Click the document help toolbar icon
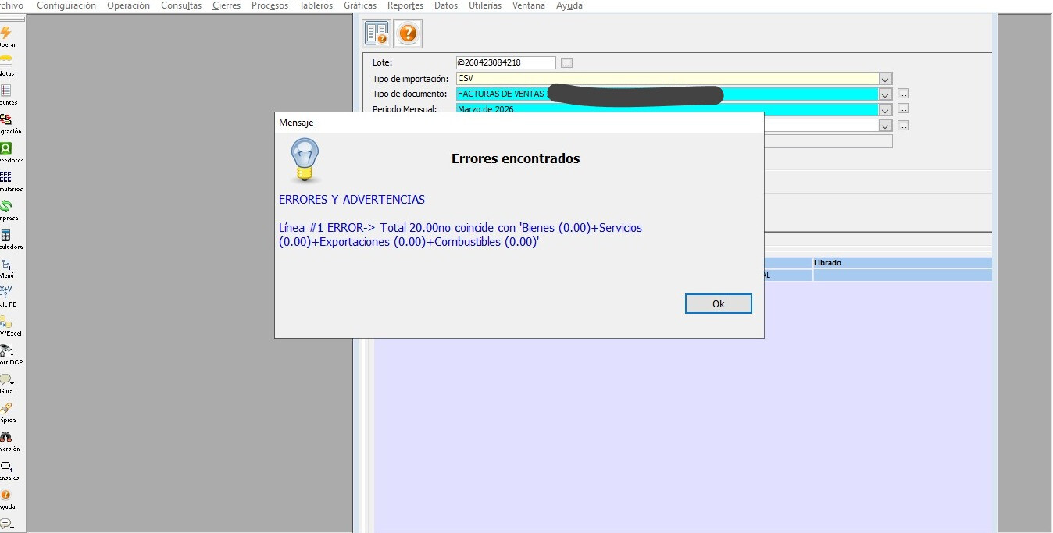 click(x=377, y=34)
